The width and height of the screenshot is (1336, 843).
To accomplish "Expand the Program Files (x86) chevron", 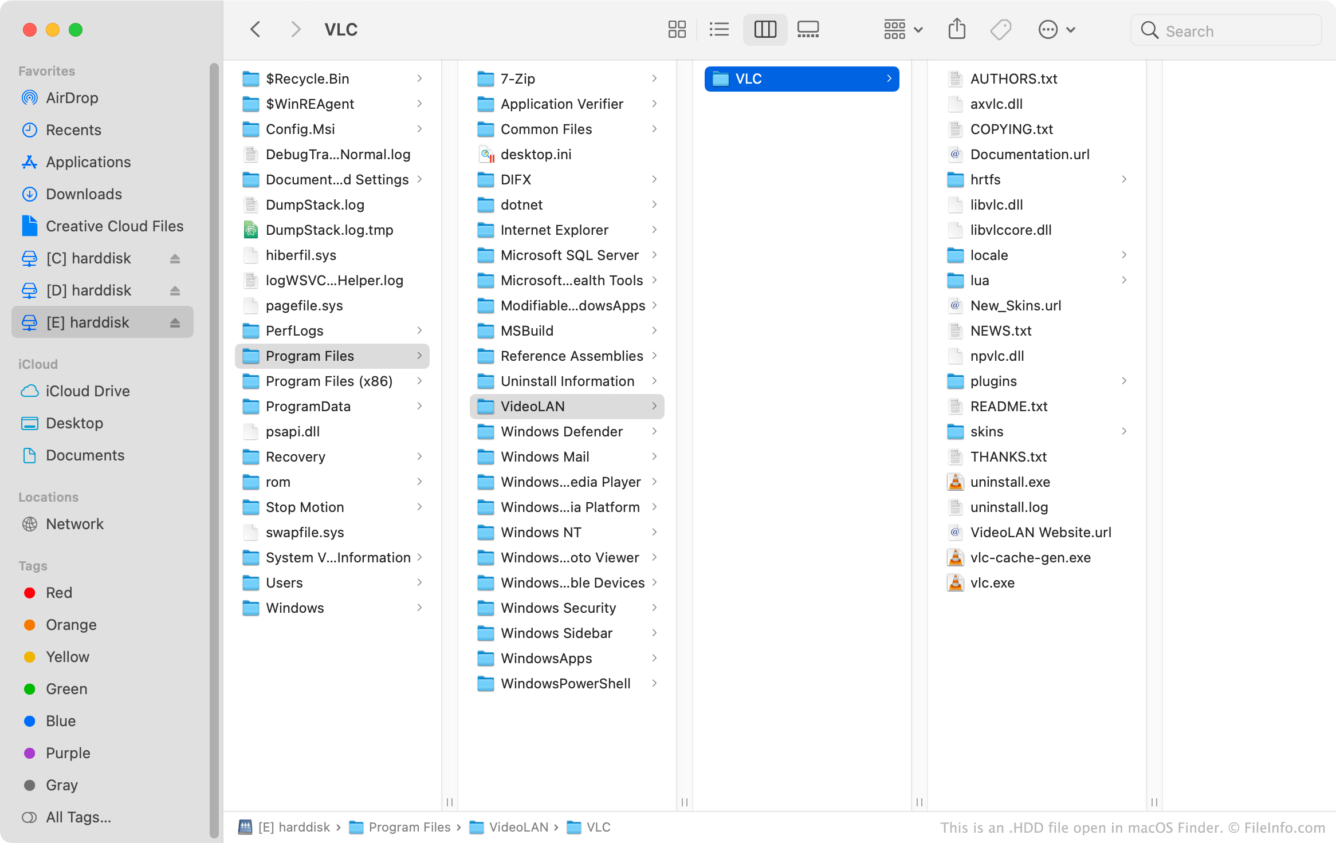I will (420, 381).
